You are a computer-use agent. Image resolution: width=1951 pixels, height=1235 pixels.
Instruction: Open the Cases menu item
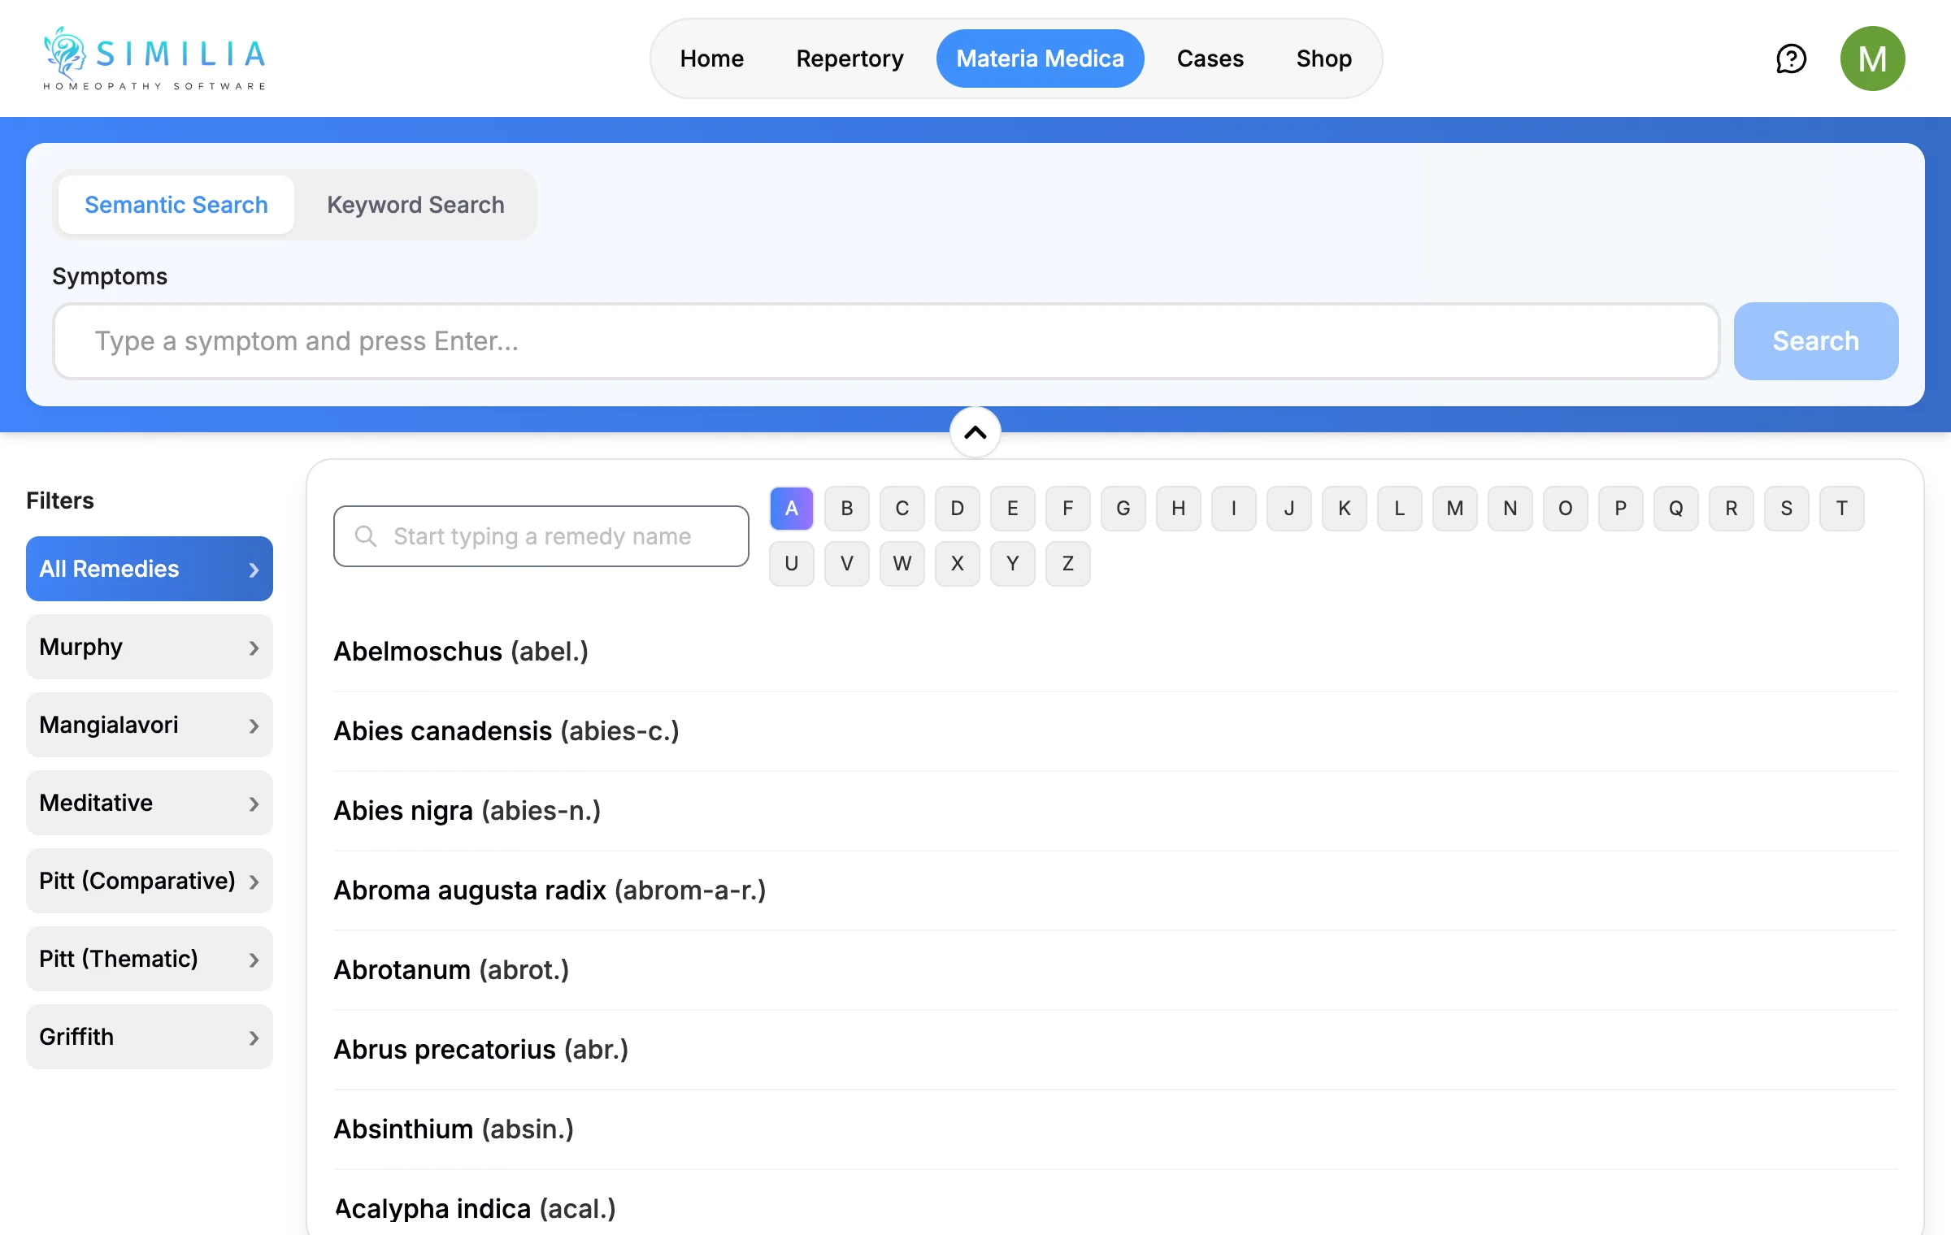coord(1210,58)
